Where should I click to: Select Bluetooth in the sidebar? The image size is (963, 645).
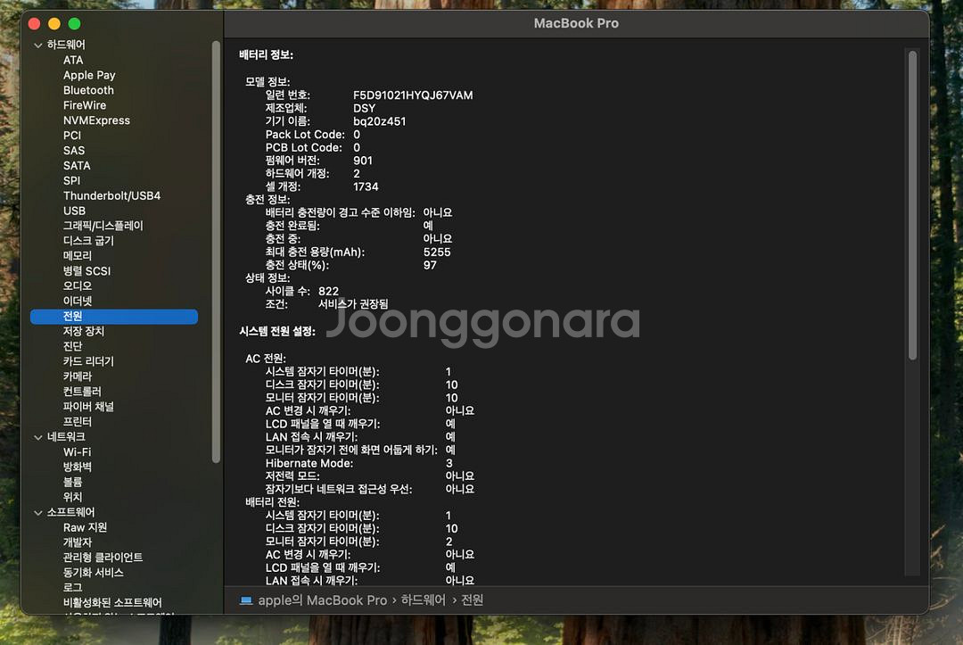pos(88,90)
